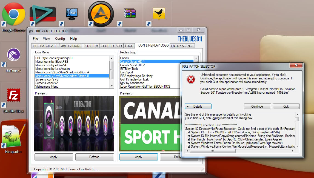Select Gol TV replay by Txak
Viewport: 314px width, 178px height.
tap(150, 79)
